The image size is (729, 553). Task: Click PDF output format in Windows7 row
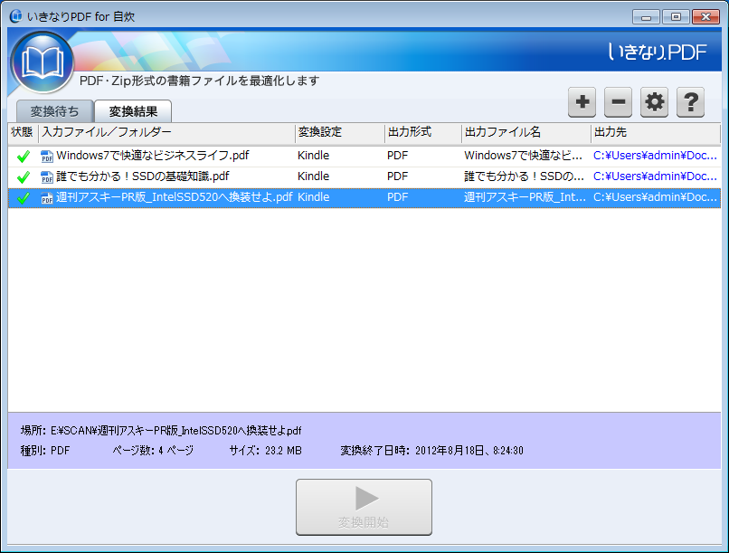pyautogui.click(x=397, y=156)
